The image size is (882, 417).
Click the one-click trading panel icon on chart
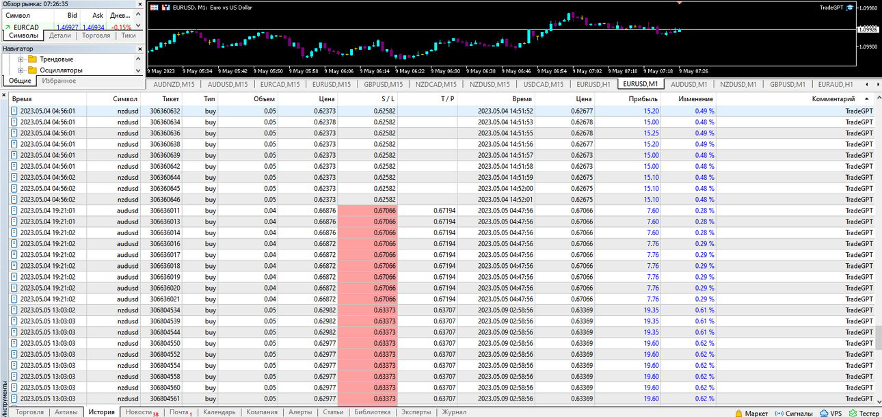[153, 8]
